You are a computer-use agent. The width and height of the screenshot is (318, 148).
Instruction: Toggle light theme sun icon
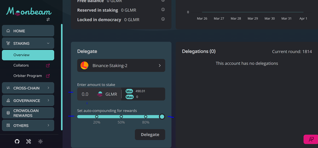coord(40,142)
